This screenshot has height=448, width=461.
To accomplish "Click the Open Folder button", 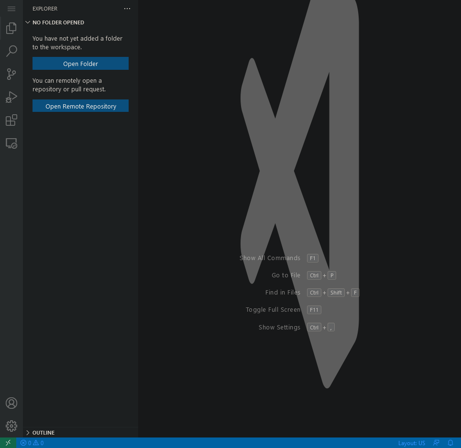I will pyautogui.click(x=80, y=64).
